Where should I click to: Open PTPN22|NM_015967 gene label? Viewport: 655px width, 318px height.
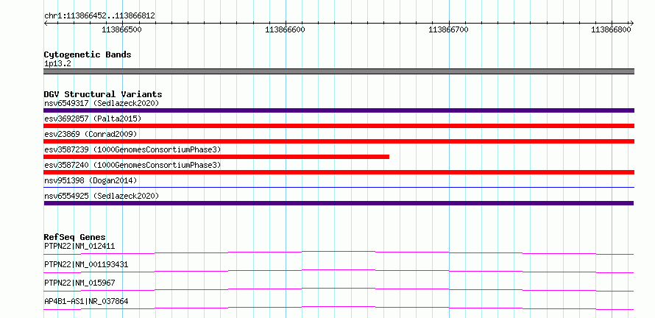click(79, 283)
